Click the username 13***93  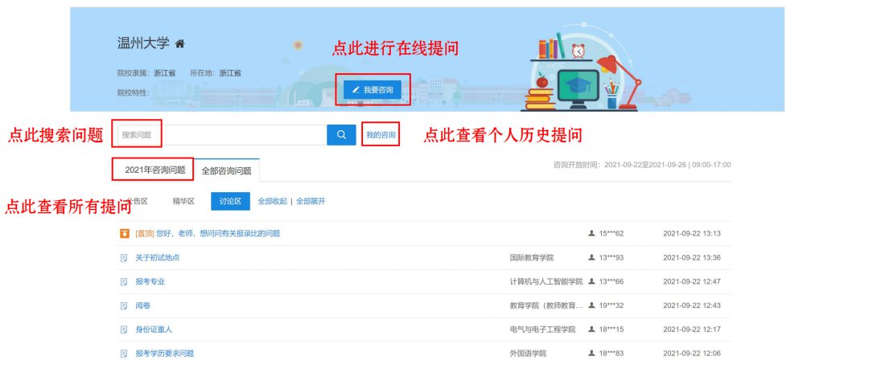612,258
